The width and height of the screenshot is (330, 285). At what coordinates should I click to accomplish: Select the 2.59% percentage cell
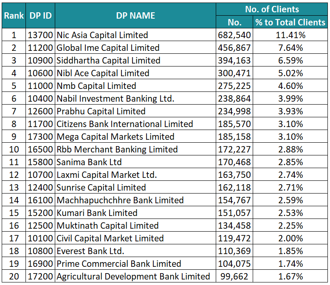(291, 200)
